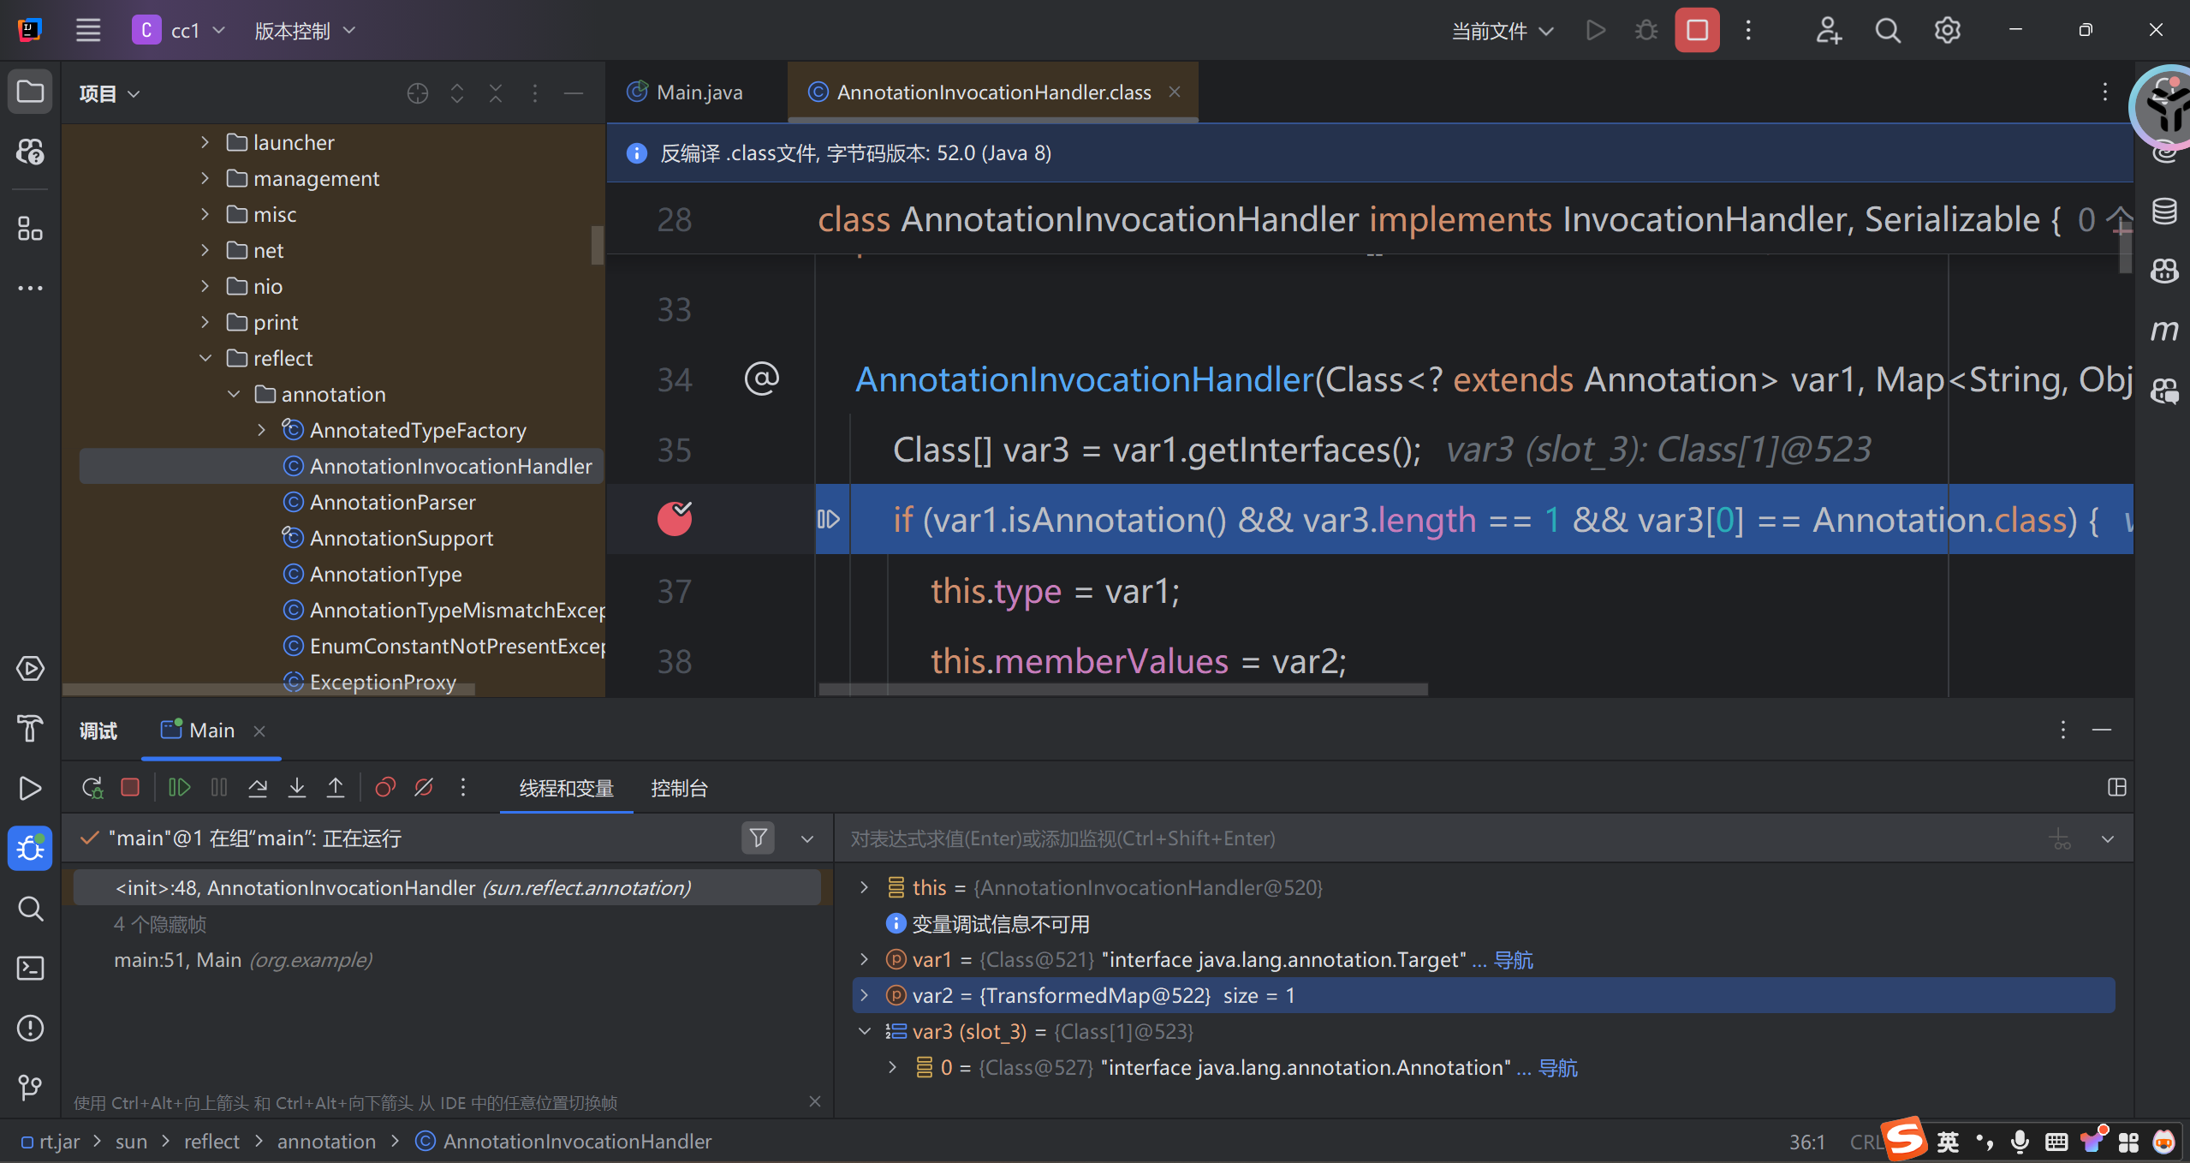
Task: Open the main hamburger menu
Action: 87,31
